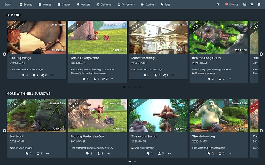The image size is (265, 165).
Task: Select second page dot of Nell Burrows carousel
Action: pyautogui.click(x=135, y=162)
